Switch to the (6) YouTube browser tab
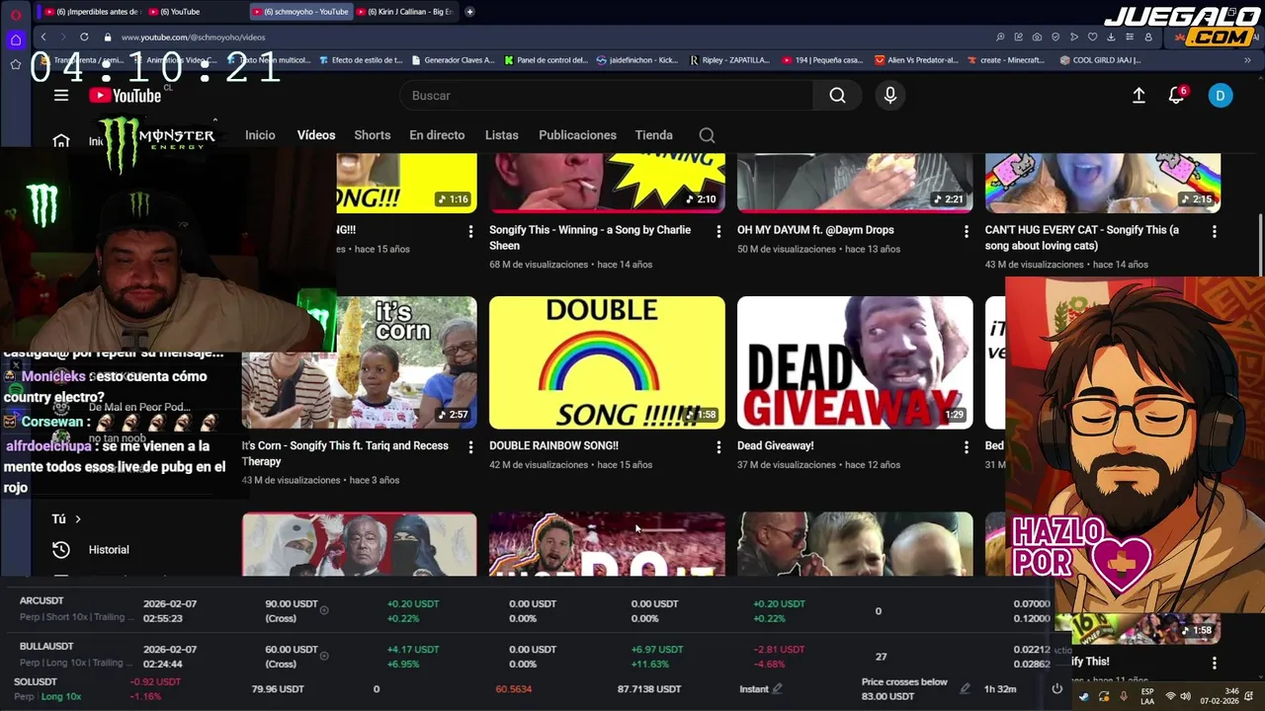1265x711 pixels. [x=195, y=12]
